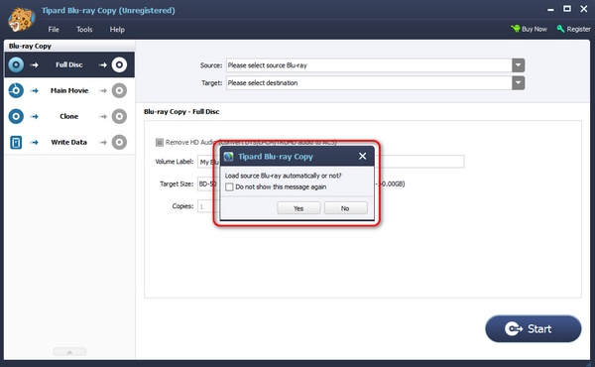This screenshot has width=595, height=367.
Task: Collapse the sidebar with bottom arrow handle
Action: click(x=69, y=352)
